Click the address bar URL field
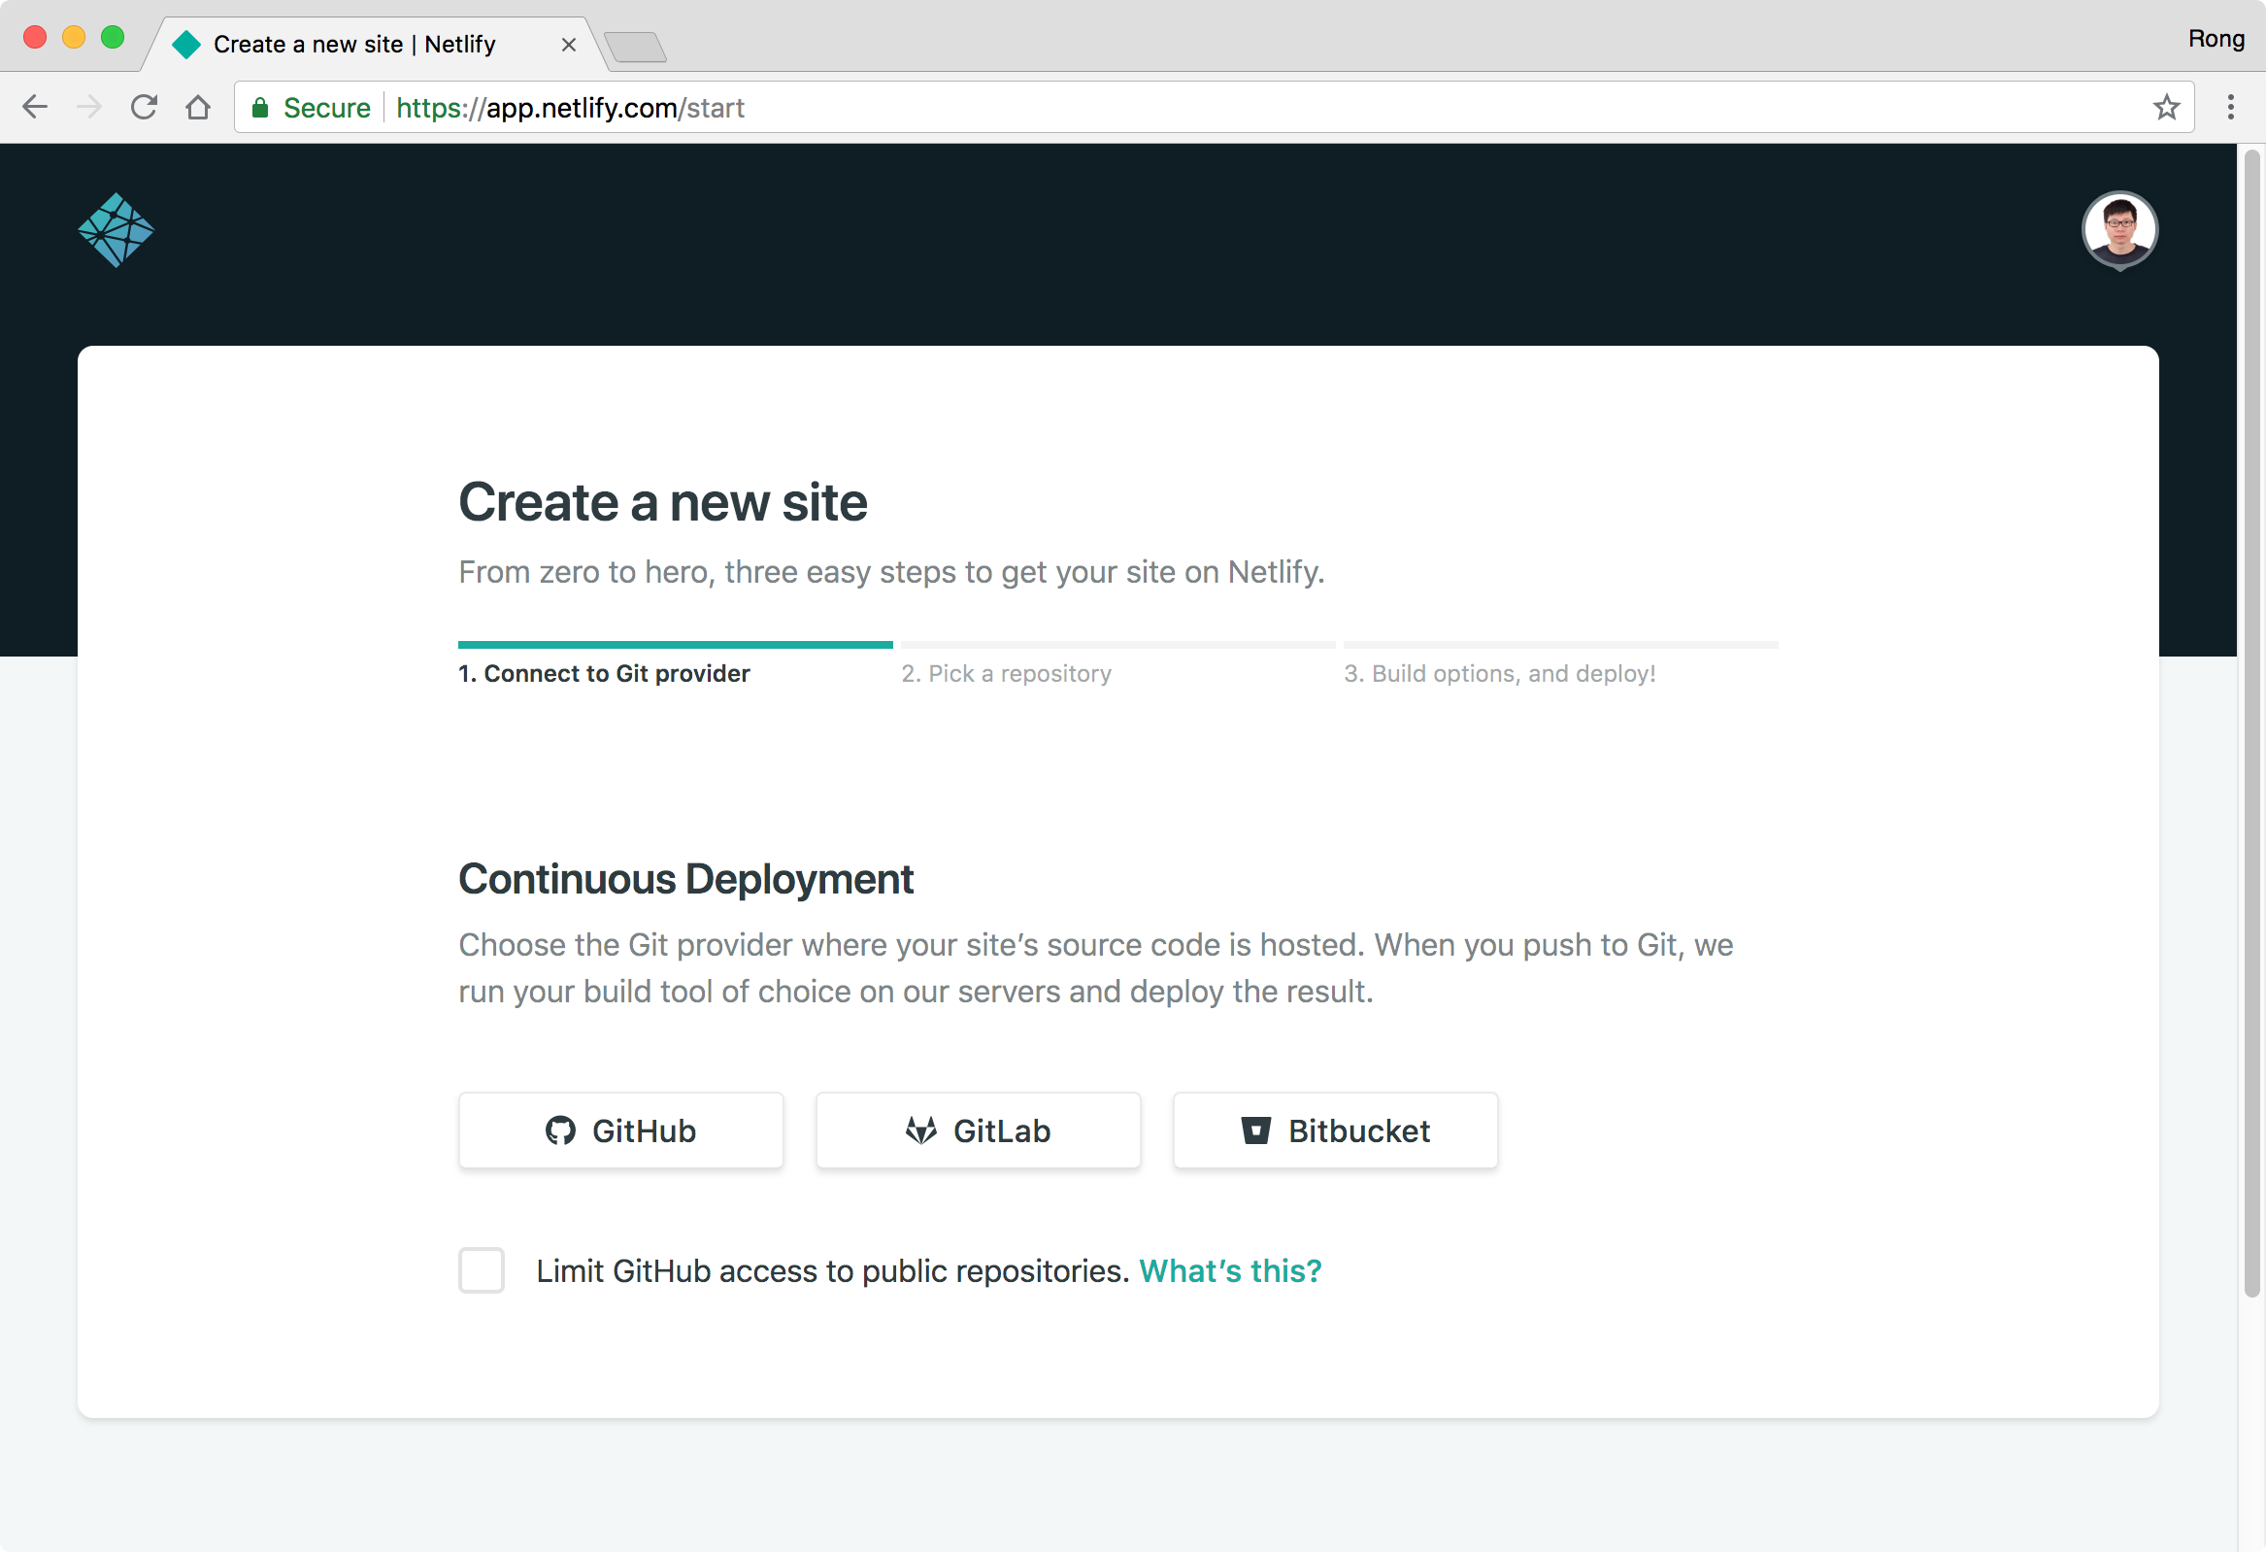The height and width of the screenshot is (1552, 2266). coord(1215,107)
